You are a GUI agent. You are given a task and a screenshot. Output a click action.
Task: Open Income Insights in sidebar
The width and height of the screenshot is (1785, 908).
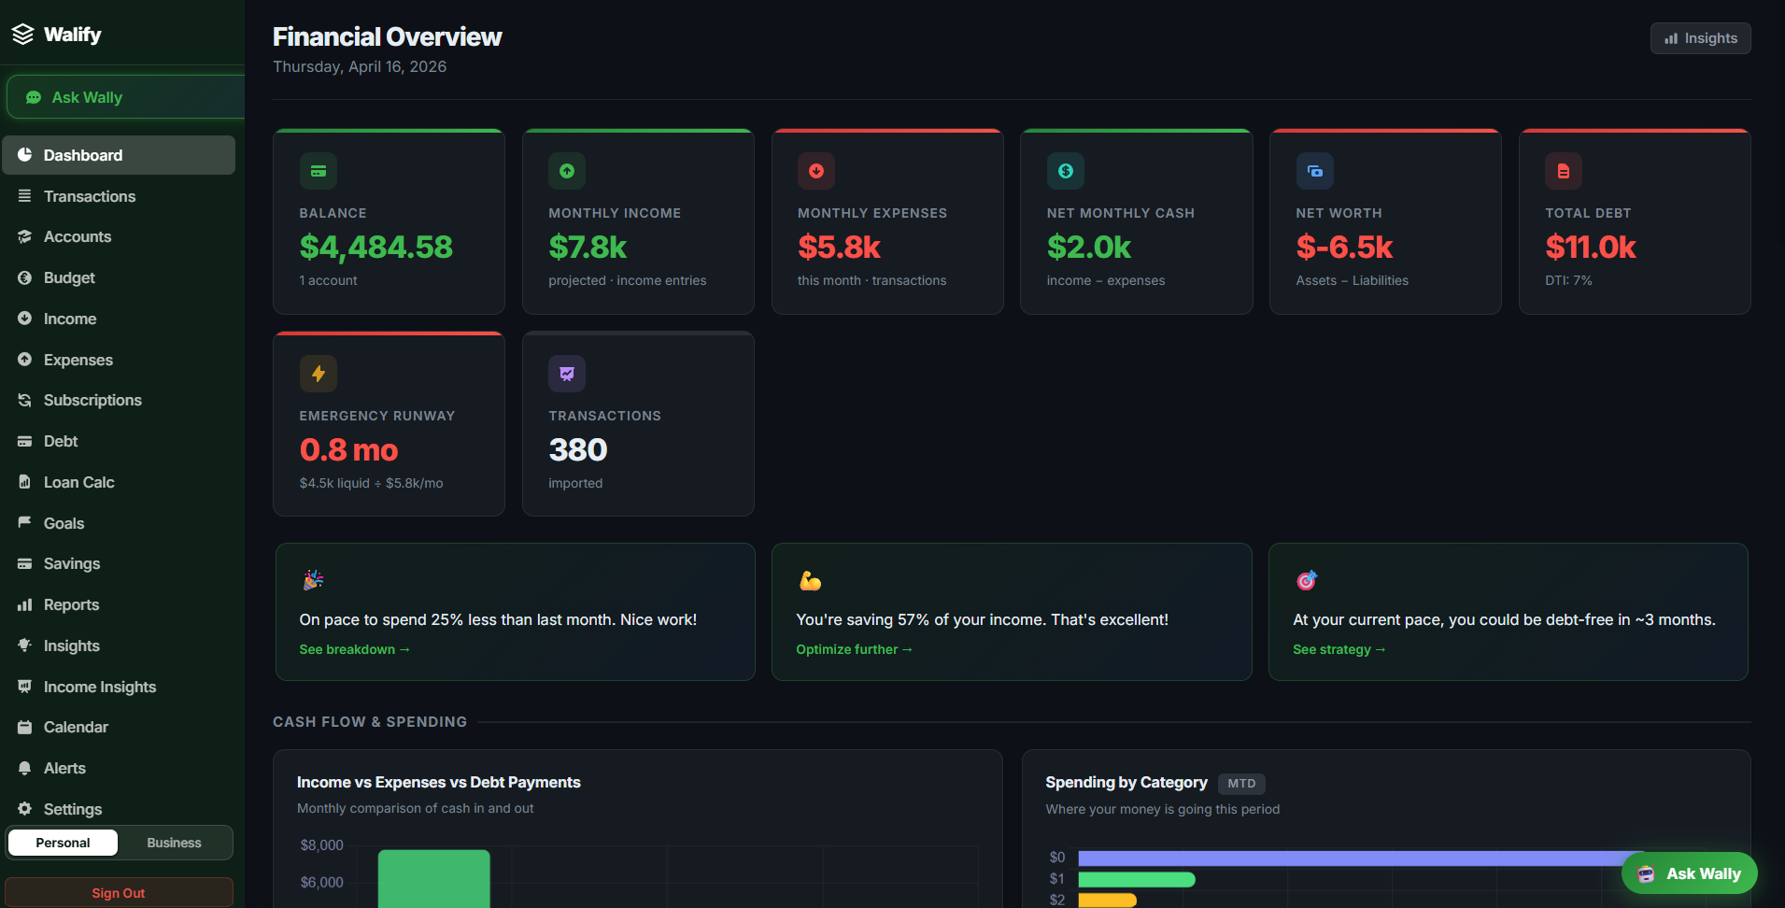pyautogui.click(x=119, y=687)
